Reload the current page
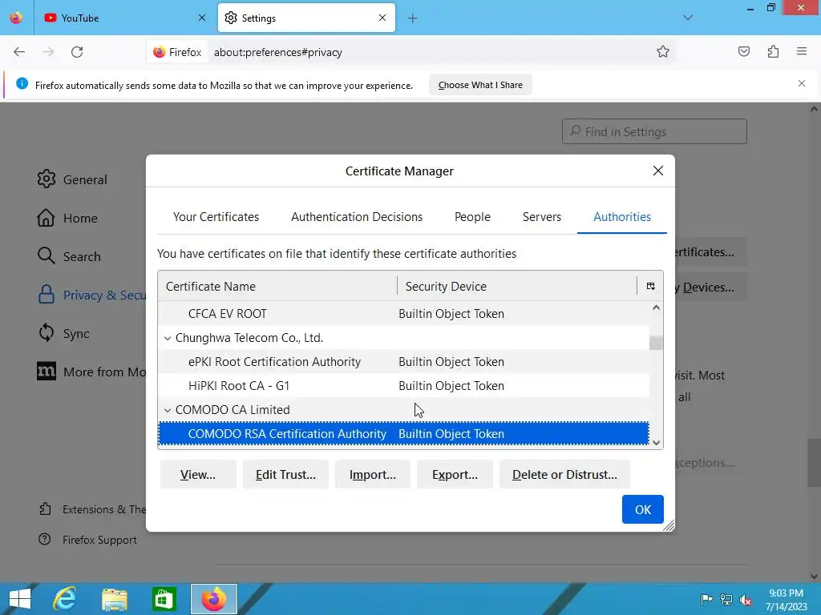Image resolution: width=821 pixels, height=615 pixels. coord(77,52)
